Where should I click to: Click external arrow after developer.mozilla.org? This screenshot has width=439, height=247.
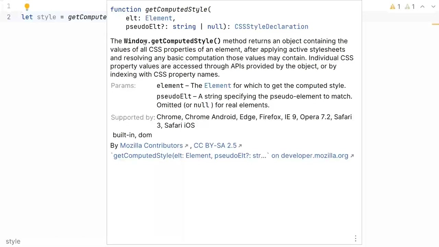tap(352, 156)
